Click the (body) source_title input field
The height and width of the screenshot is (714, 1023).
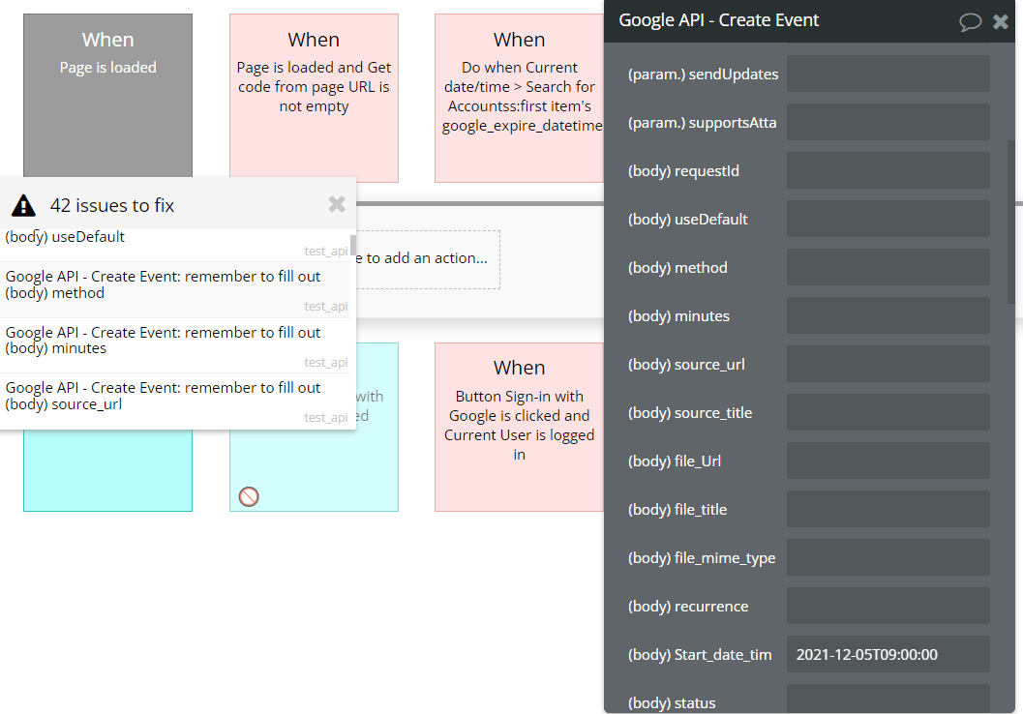pyautogui.click(x=888, y=412)
